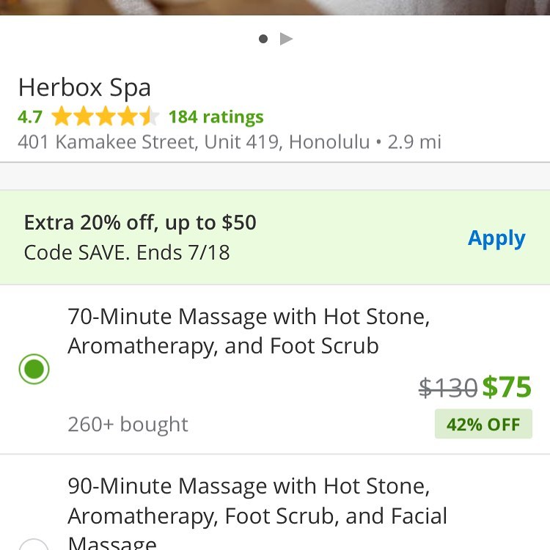The height and width of the screenshot is (550, 550).
Task: Click the 4.7 rating score
Action: point(30,117)
